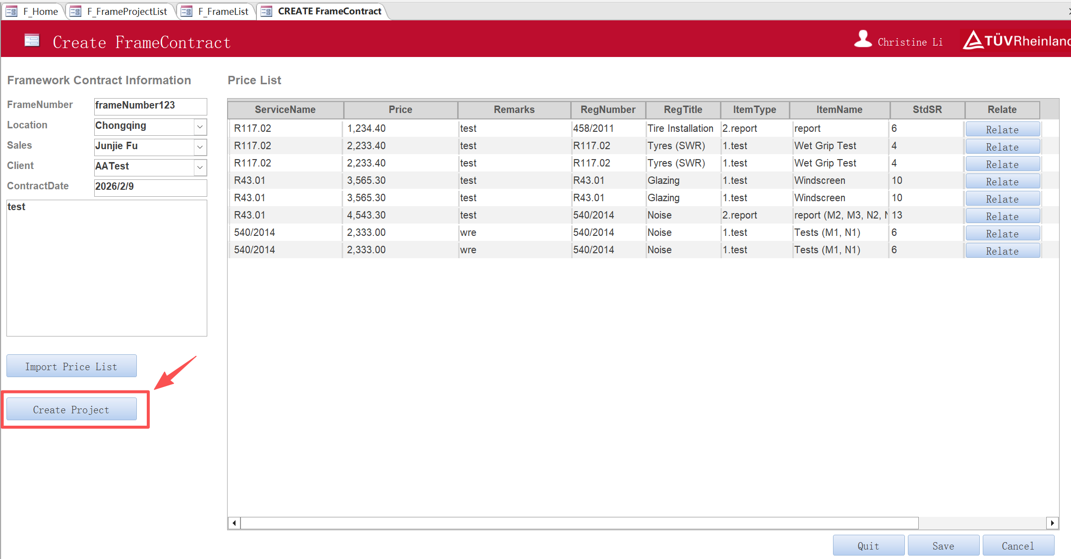
Task: Click the Quit button
Action: pyautogui.click(x=868, y=546)
